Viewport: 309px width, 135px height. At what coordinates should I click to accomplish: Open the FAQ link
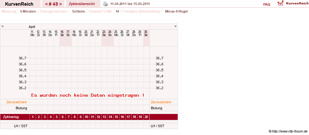point(266,4)
